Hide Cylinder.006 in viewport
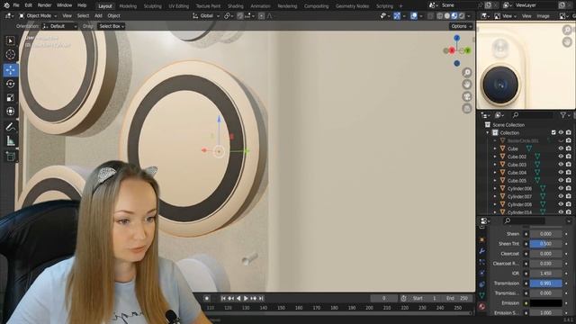Screen dimensions: 576x324 coord(561,188)
